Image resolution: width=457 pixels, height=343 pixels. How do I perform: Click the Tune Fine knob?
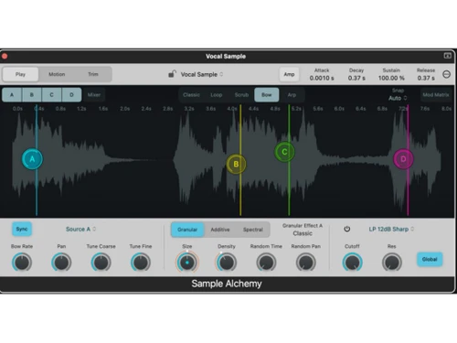pos(141,263)
